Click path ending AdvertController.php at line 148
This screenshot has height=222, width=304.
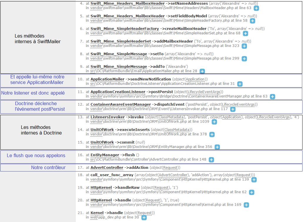138,159
